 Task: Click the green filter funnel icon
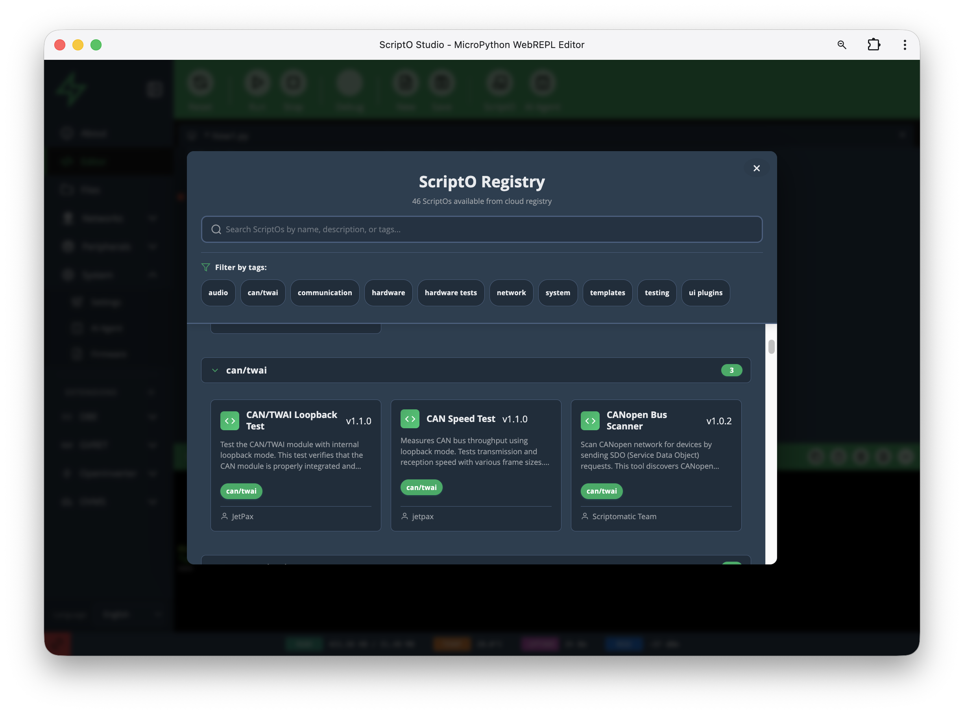point(206,267)
